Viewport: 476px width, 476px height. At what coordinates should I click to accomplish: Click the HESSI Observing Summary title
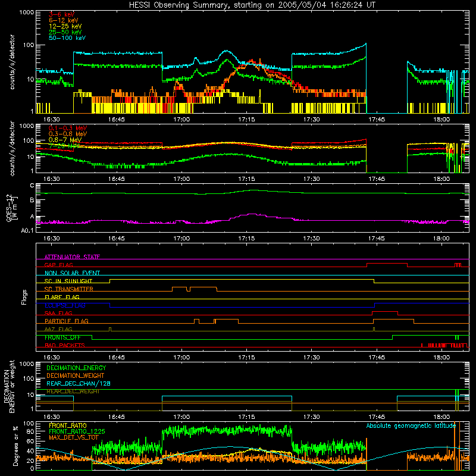point(252,5)
